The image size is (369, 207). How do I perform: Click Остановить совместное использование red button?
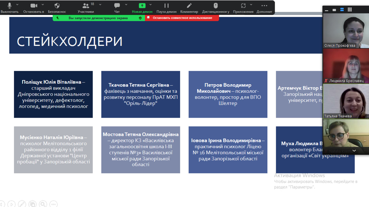182,18
